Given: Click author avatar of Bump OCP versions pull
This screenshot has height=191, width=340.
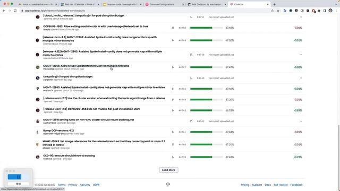Looking at the screenshot, I should tap(38, 132).
